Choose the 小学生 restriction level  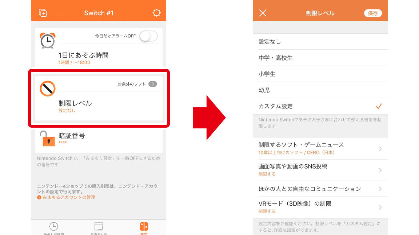pos(320,74)
